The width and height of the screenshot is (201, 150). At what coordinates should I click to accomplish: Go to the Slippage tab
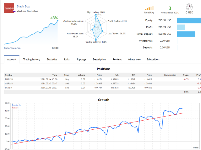click(x=81, y=59)
